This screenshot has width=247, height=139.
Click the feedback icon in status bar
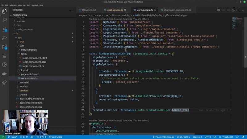[x=237, y=137]
